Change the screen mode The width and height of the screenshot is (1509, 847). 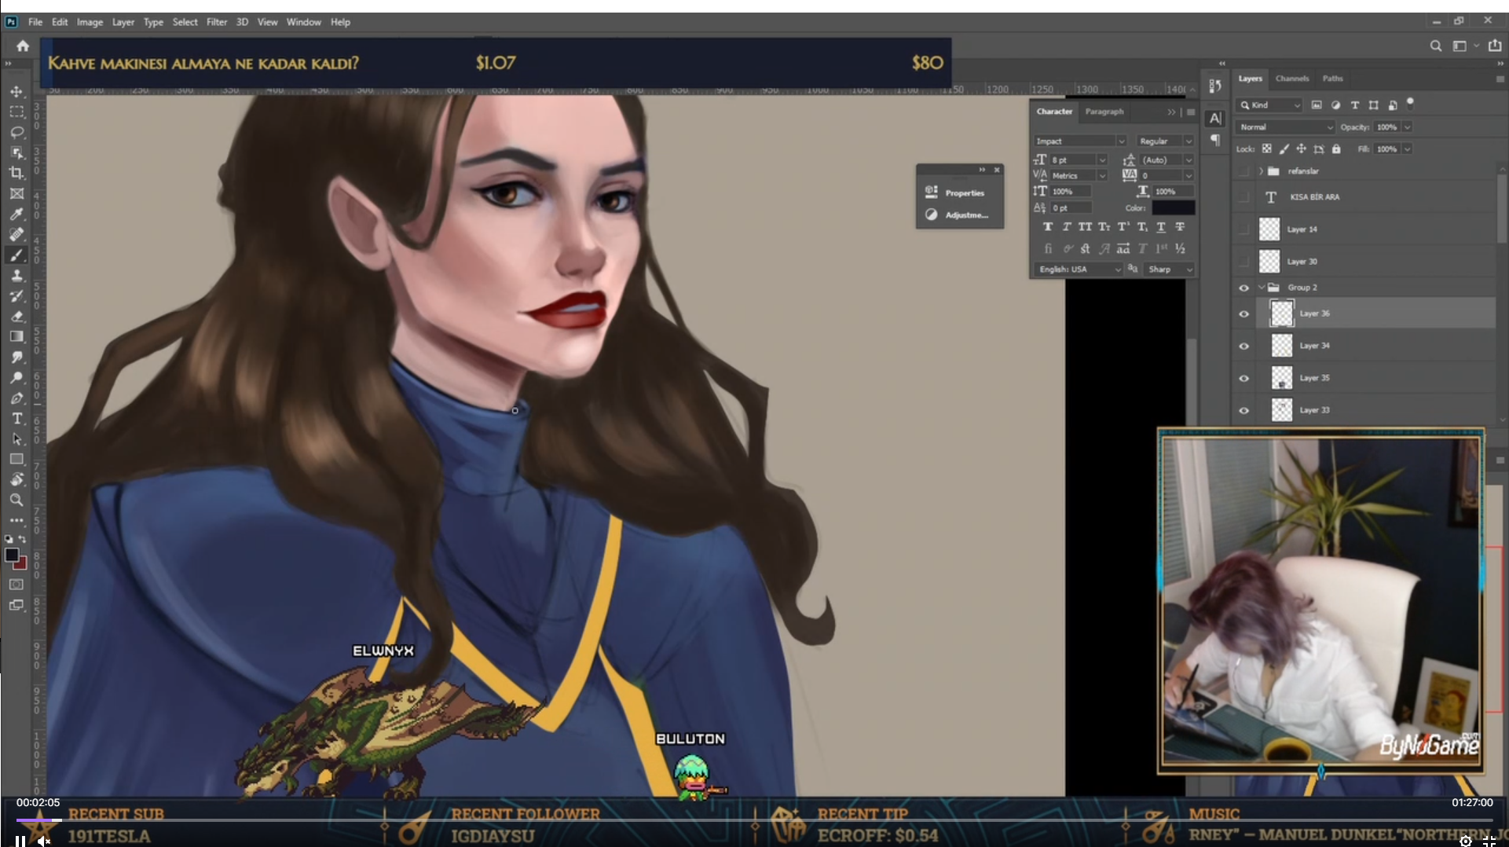tap(16, 605)
